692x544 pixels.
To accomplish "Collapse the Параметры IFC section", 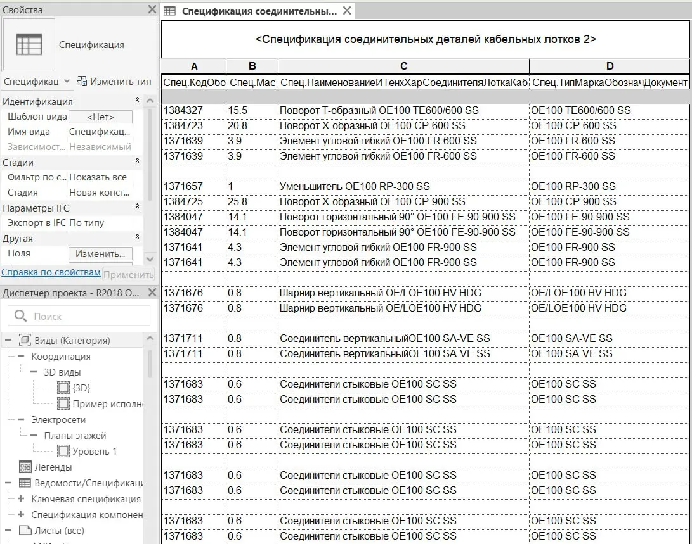I will [x=137, y=206].
